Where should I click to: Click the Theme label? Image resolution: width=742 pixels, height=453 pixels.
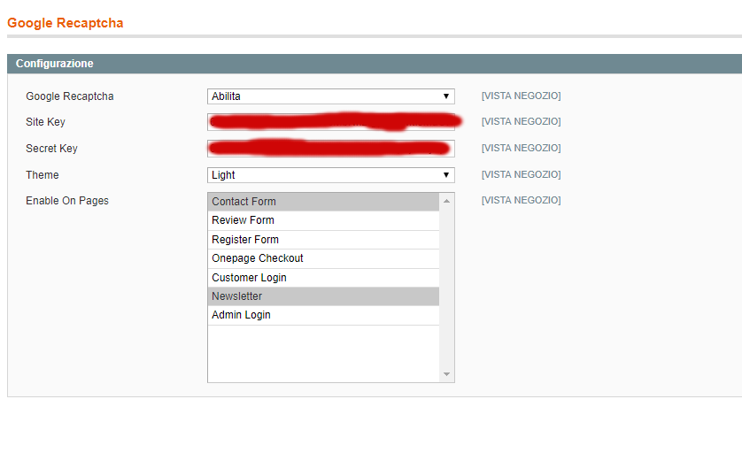[x=43, y=175]
